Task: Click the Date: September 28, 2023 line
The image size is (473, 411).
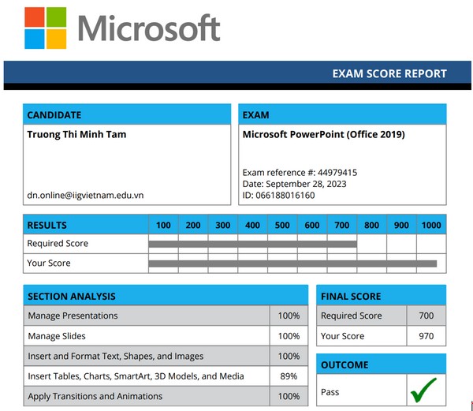Action: pos(294,184)
